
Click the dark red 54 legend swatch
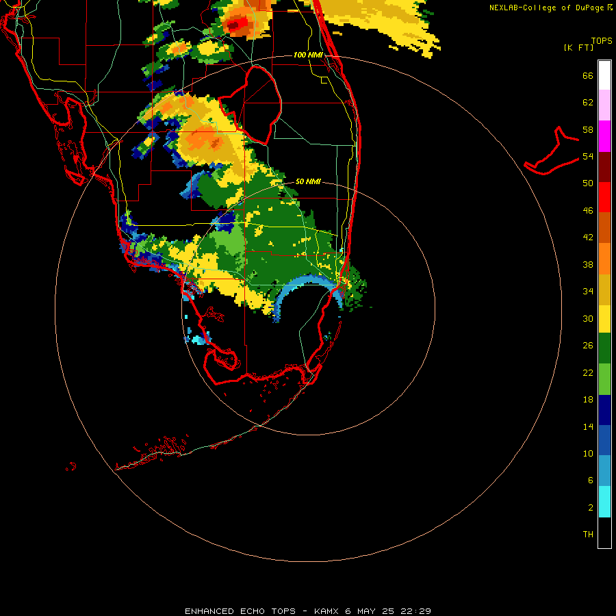click(x=604, y=167)
